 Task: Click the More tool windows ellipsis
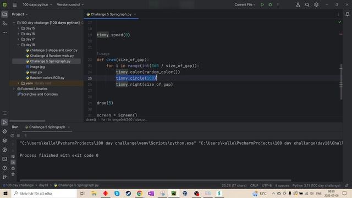coord(4,32)
